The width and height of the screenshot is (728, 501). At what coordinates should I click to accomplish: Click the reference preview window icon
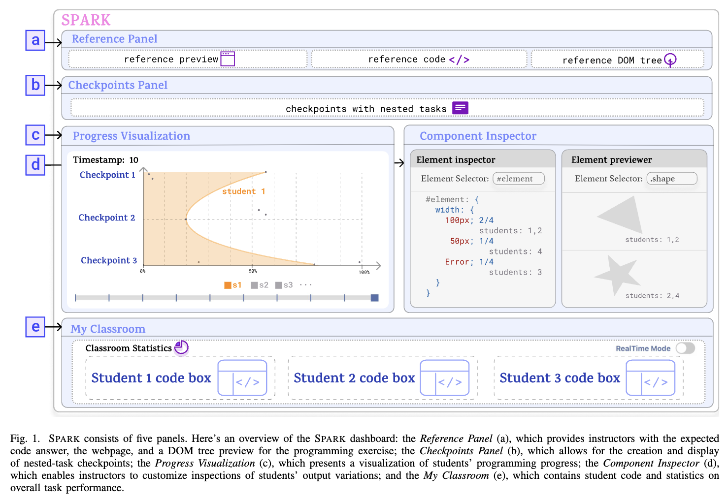click(228, 59)
